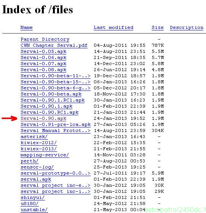Download Serval-0.91-pre-lca.apk
This screenshot has width=206, height=213.
(56, 125)
